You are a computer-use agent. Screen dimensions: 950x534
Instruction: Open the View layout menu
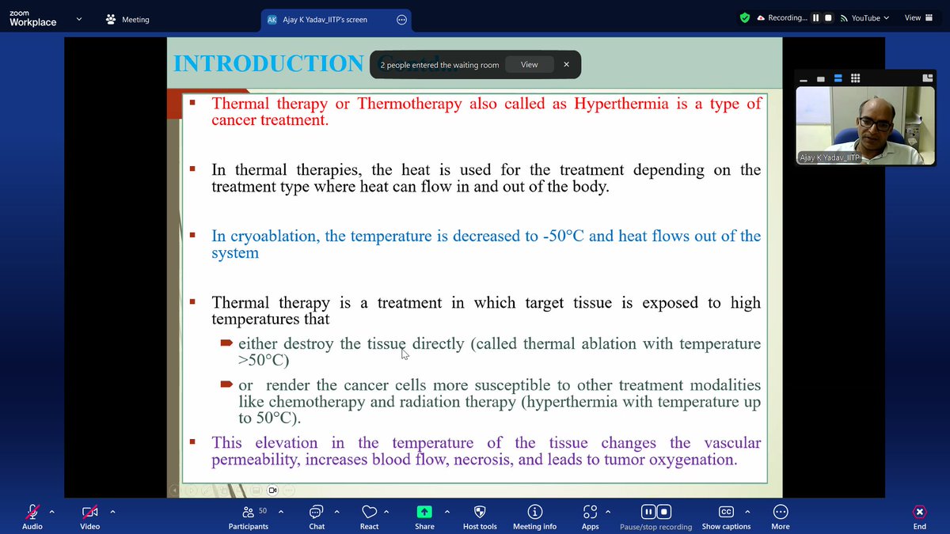point(918,17)
